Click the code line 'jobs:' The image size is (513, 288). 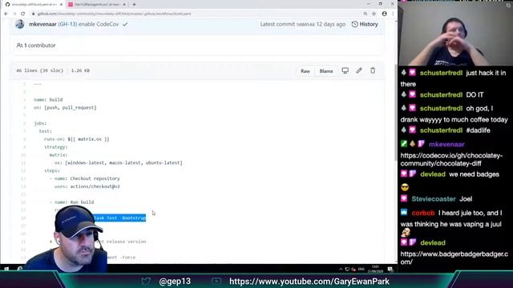[40, 123]
